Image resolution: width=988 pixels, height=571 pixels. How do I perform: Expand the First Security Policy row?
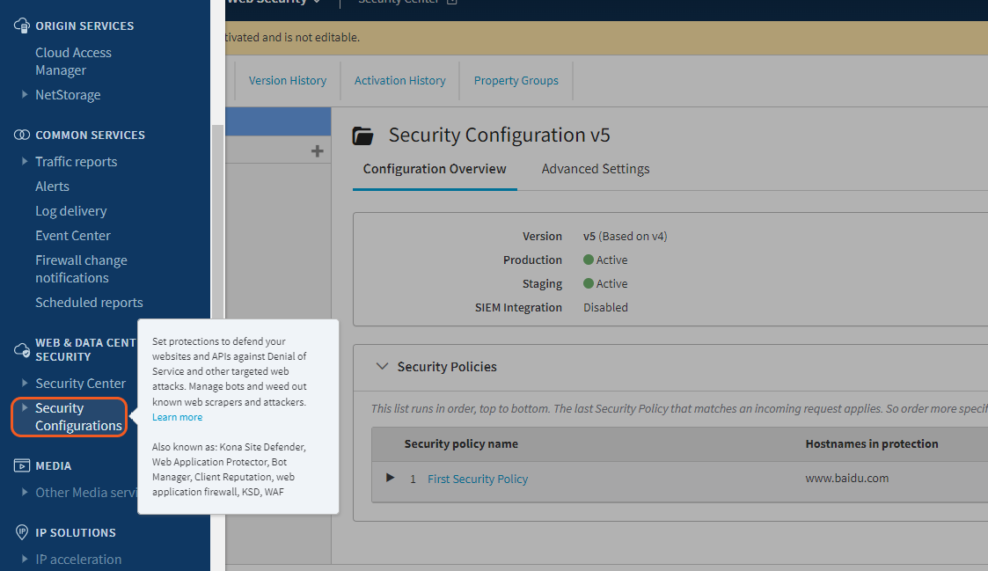tap(391, 478)
